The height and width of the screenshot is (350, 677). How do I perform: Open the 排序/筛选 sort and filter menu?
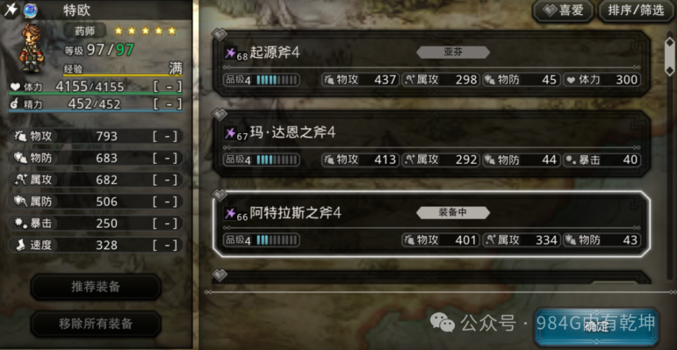[x=636, y=11]
